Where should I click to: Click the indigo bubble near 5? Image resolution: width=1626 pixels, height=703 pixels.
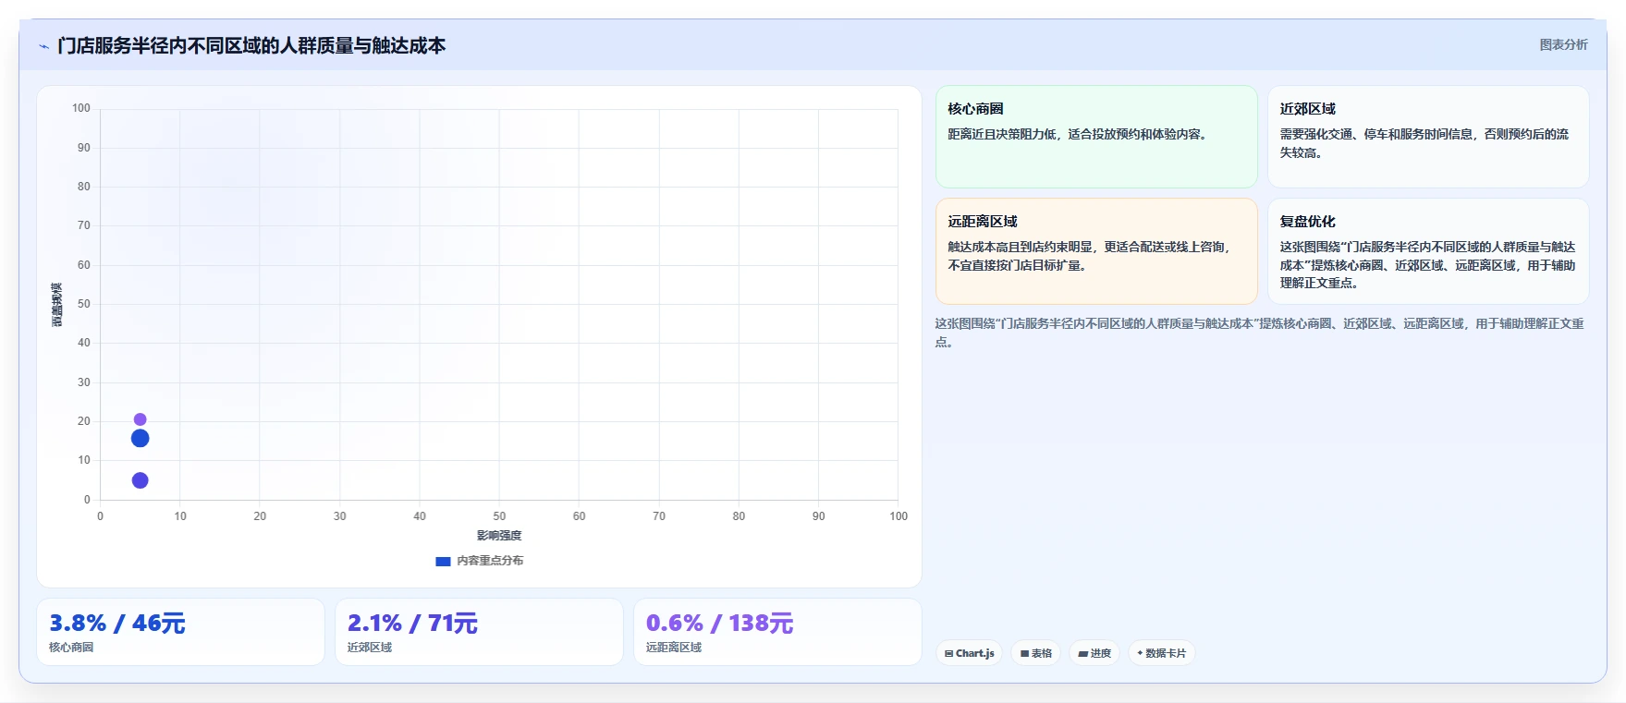[x=140, y=480]
